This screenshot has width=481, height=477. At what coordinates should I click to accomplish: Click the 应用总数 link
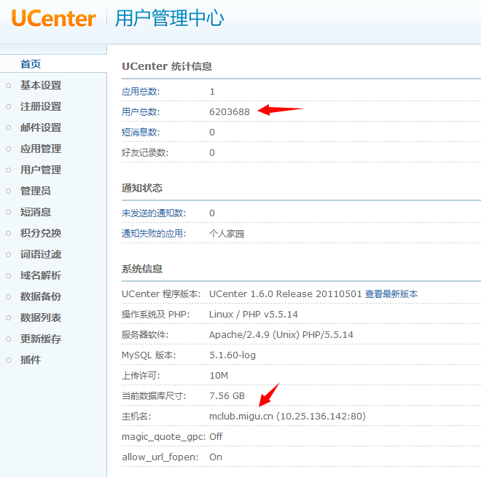141,91
